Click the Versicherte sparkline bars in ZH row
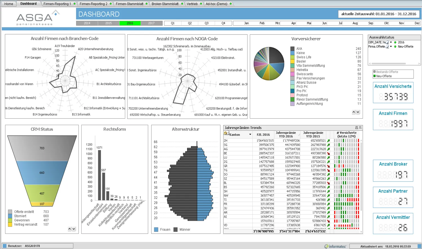This screenshot has width=422, height=249. [x=347, y=141]
